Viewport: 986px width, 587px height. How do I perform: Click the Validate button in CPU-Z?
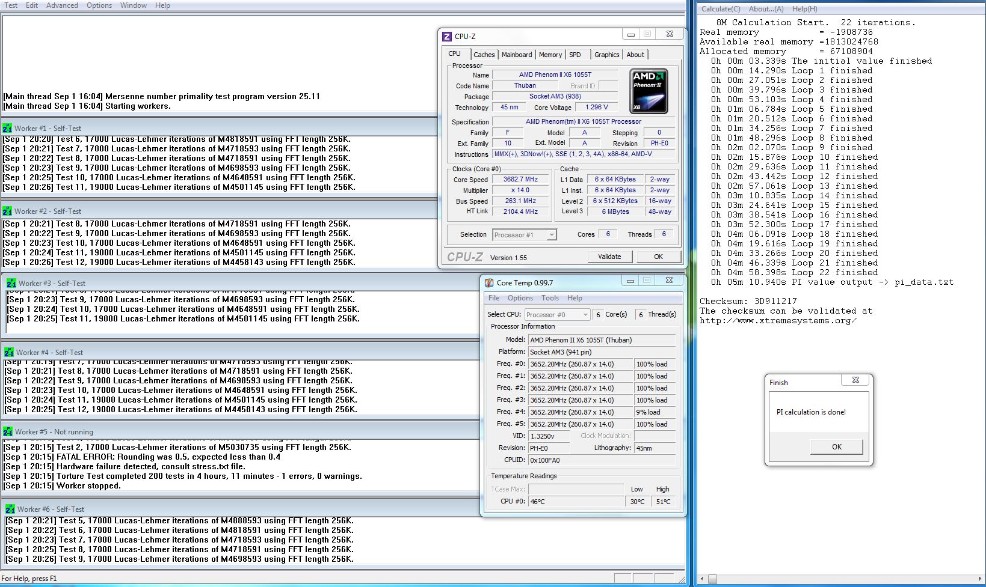point(609,257)
